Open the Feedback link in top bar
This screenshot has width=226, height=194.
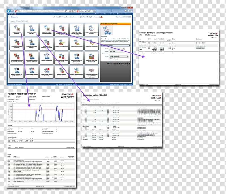pos(113,14)
